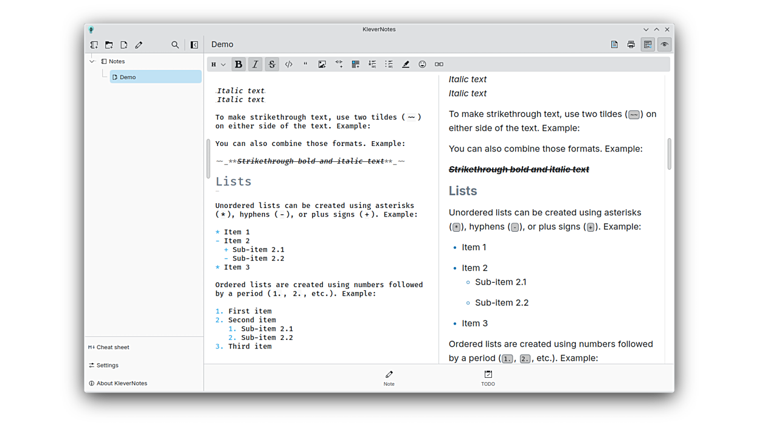Image resolution: width=759 pixels, height=427 pixels.
Task: Insert a table into the note
Action: [x=356, y=64]
